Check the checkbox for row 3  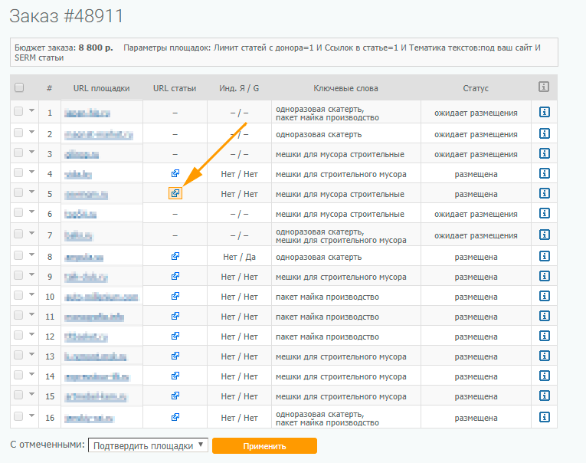coord(18,153)
